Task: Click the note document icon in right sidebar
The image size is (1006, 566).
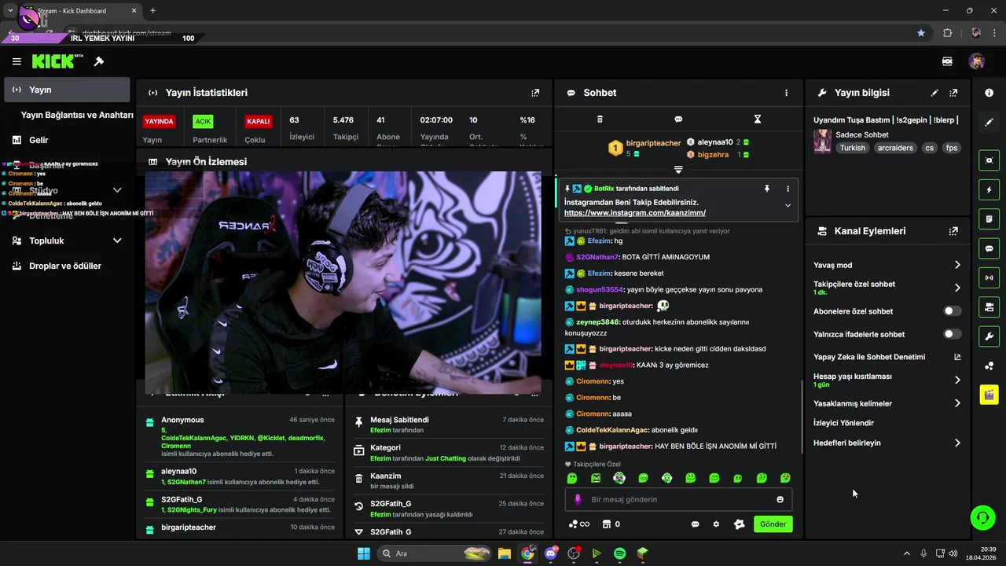Action: pos(989,219)
